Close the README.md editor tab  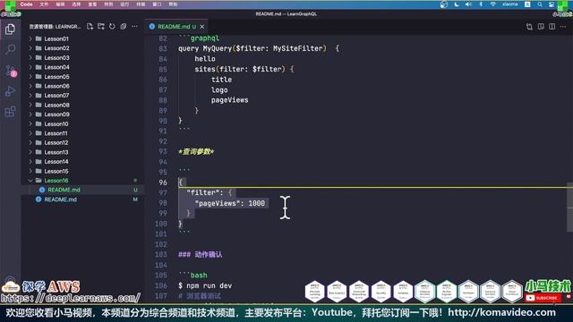pyautogui.click(x=202, y=27)
